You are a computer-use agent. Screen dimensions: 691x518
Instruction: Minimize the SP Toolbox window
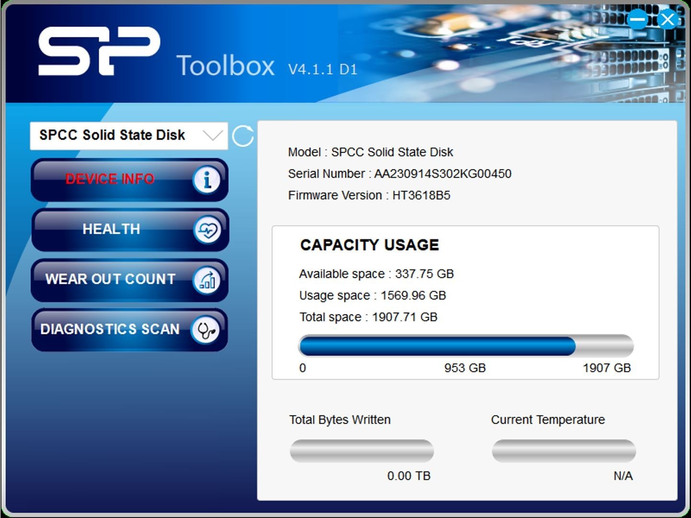[638, 20]
